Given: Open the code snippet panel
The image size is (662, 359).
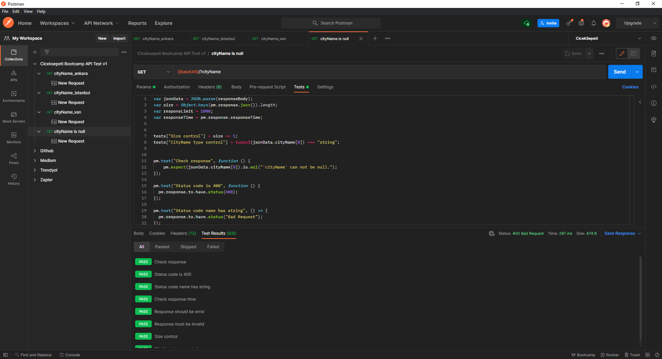Looking at the screenshot, I should click(x=654, y=87).
